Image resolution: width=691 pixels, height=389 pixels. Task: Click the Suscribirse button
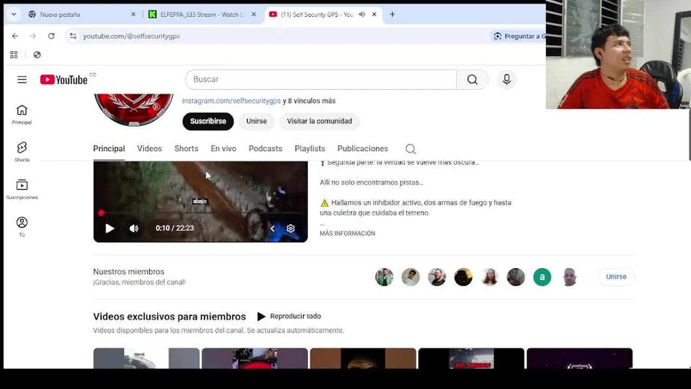pos(208,121)
